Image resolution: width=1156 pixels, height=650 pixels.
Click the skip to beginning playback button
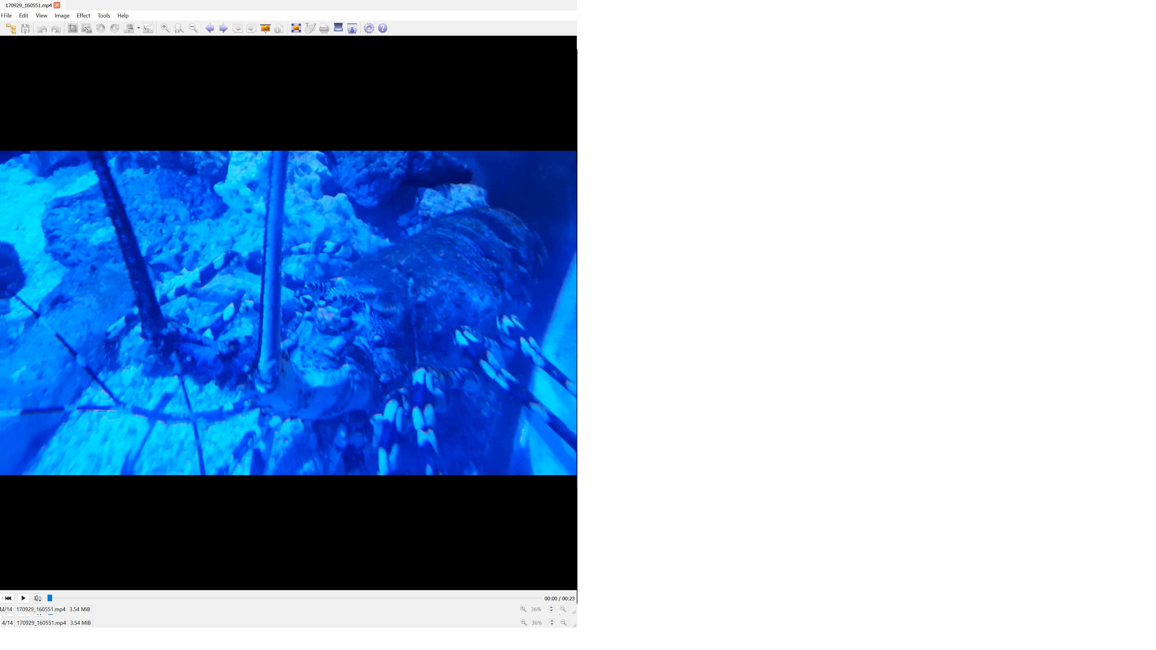8,598
